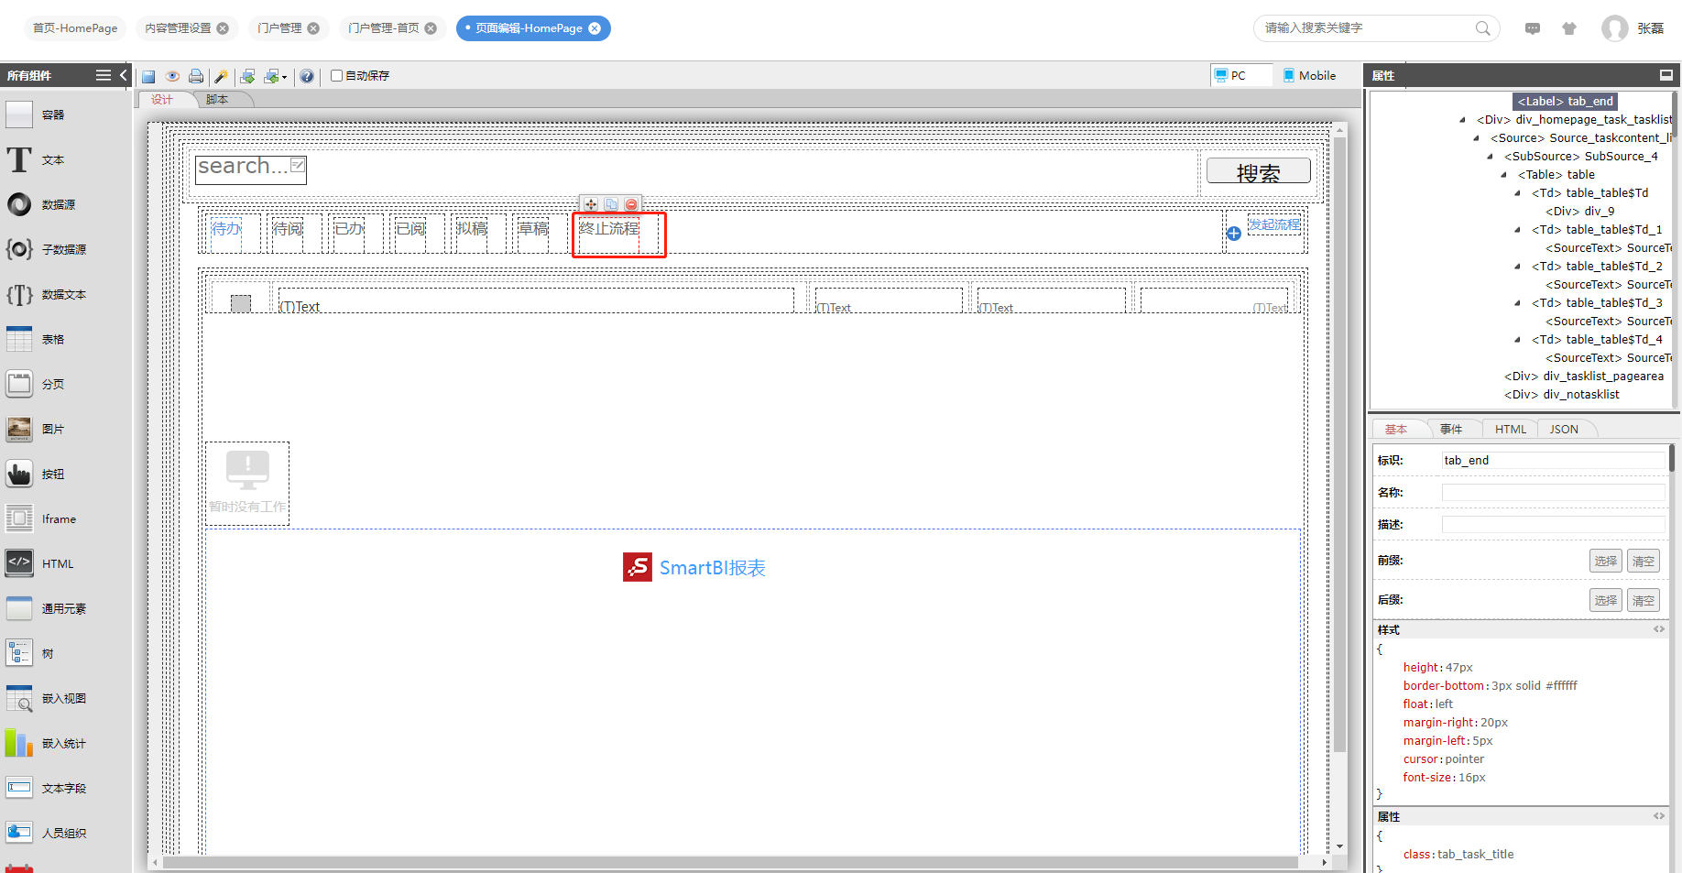1682x873 pixels.
Task: Open the export dropdown arrow in toolbar
Action: click(285, 77)
